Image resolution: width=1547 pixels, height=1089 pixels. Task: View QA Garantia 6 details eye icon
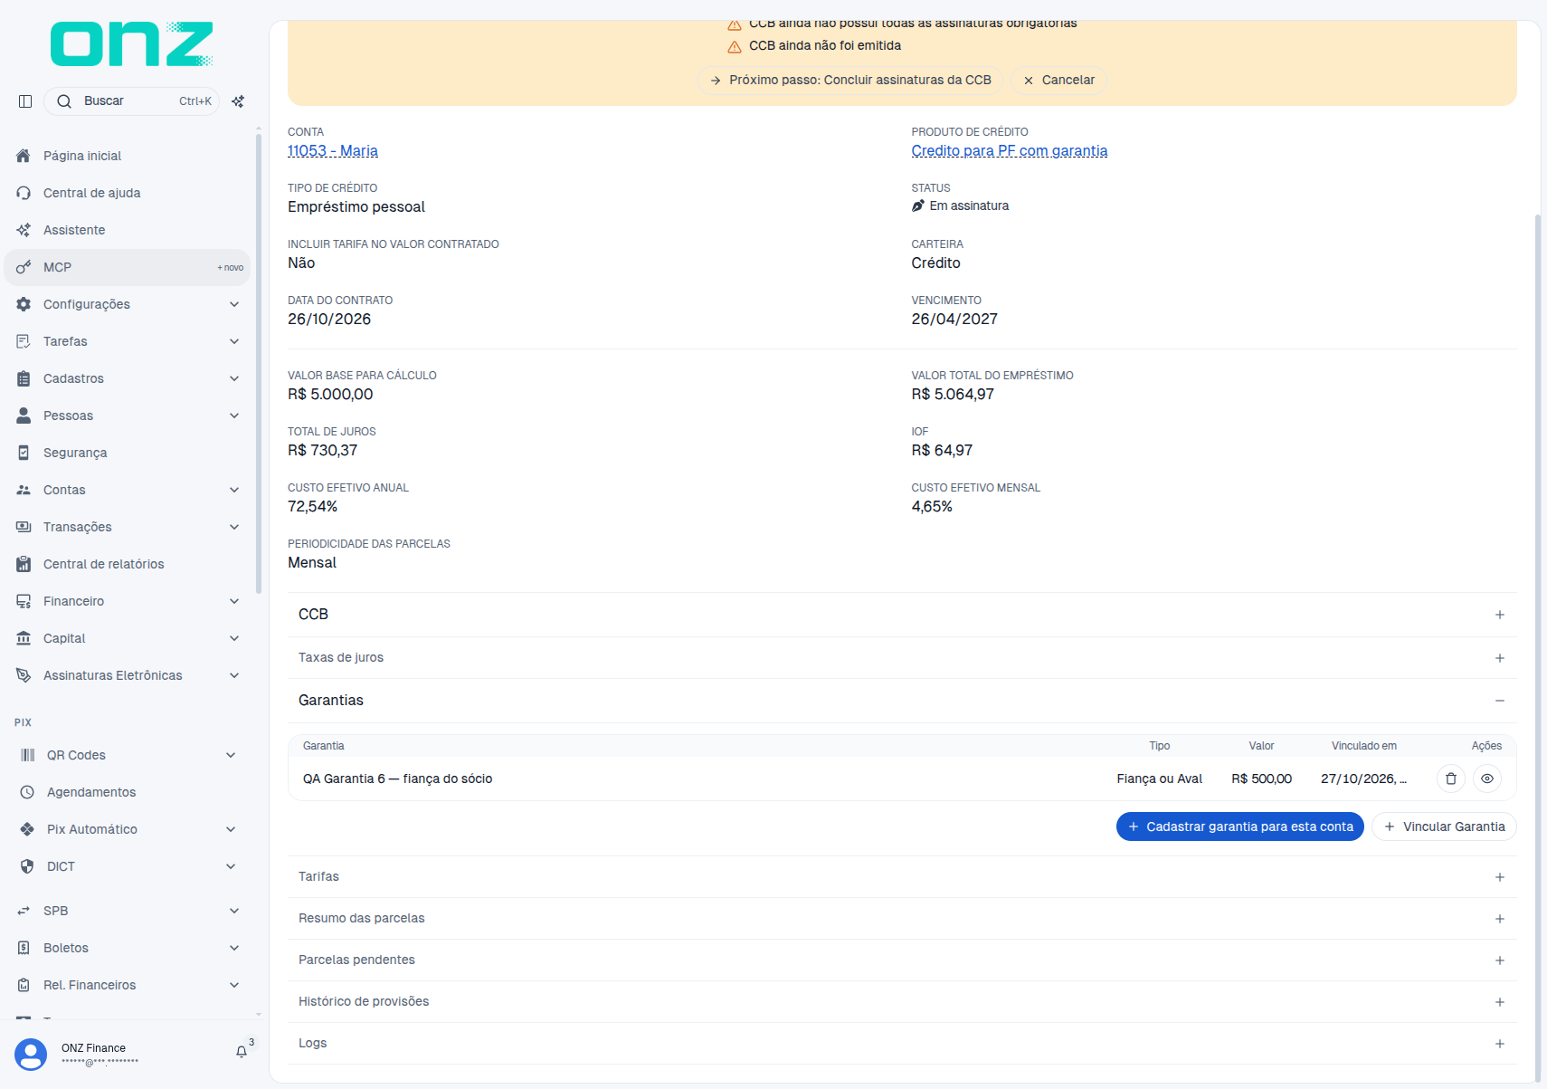pyautogui.click(x=1487, y=779)
